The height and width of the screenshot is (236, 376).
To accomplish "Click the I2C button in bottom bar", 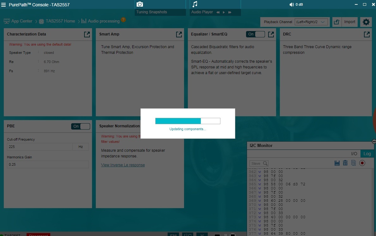I will click(x=188, y=234).
